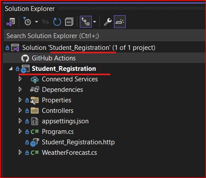
Task: Select the Program.cs file
Action: click(x=58, y=132)
